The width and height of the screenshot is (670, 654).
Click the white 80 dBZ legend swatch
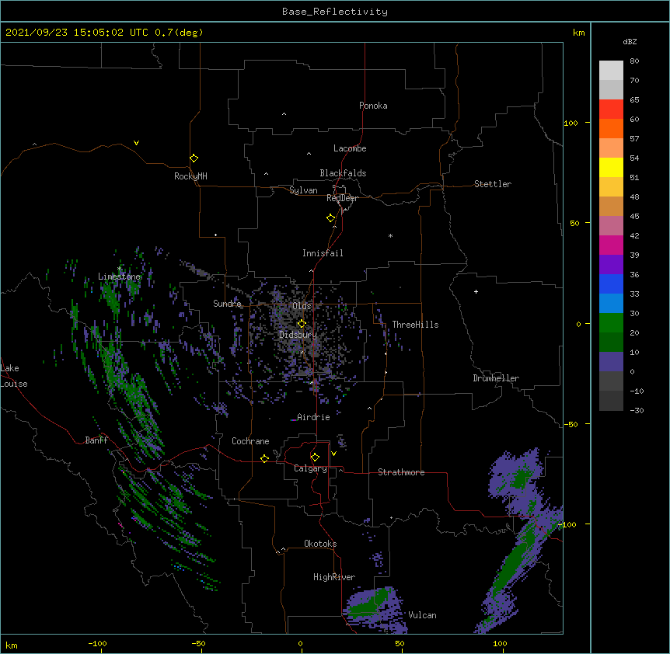pyautogui.click(x=611, y=71)
